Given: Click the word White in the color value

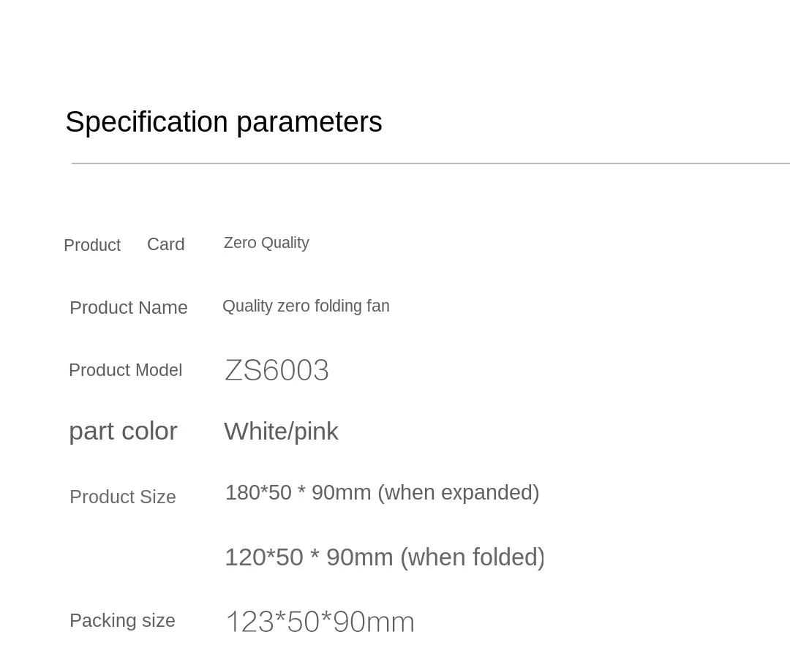Looking at the screenshot, I should 255,432.
